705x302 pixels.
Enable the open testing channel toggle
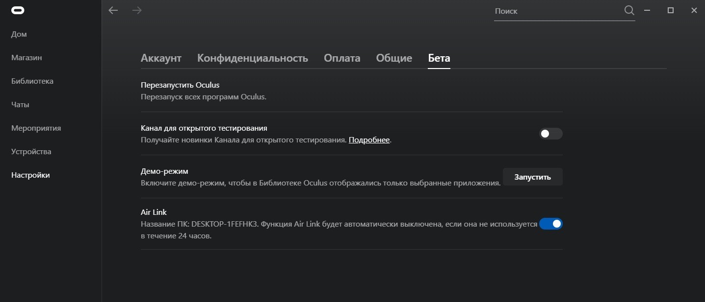click(550, 134)
